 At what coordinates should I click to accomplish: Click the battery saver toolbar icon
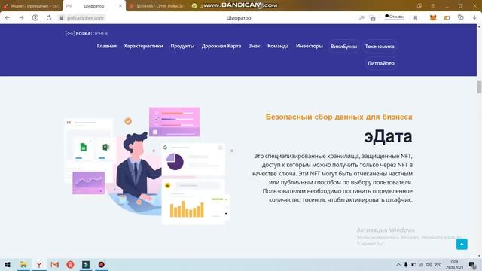click(447, 18)
